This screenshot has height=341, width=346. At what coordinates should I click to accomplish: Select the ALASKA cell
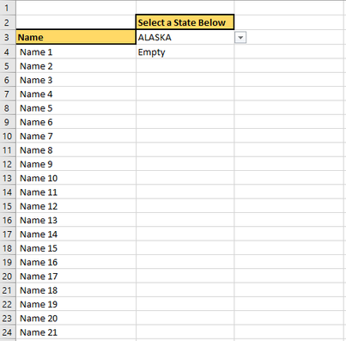coord(185,37)
